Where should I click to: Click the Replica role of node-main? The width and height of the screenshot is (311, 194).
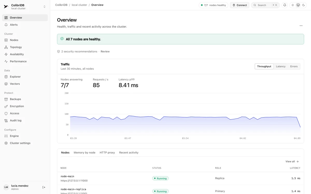[x=220, y=178]
